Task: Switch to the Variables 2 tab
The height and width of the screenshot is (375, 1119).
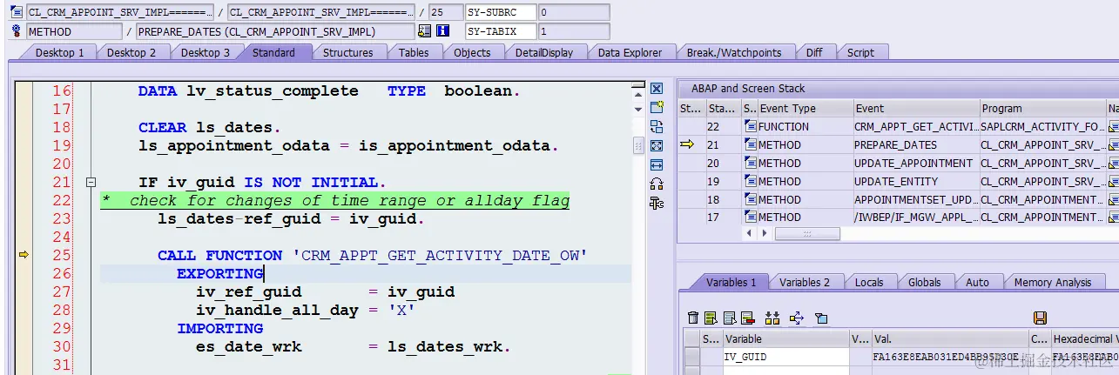Action: [804, 282]
